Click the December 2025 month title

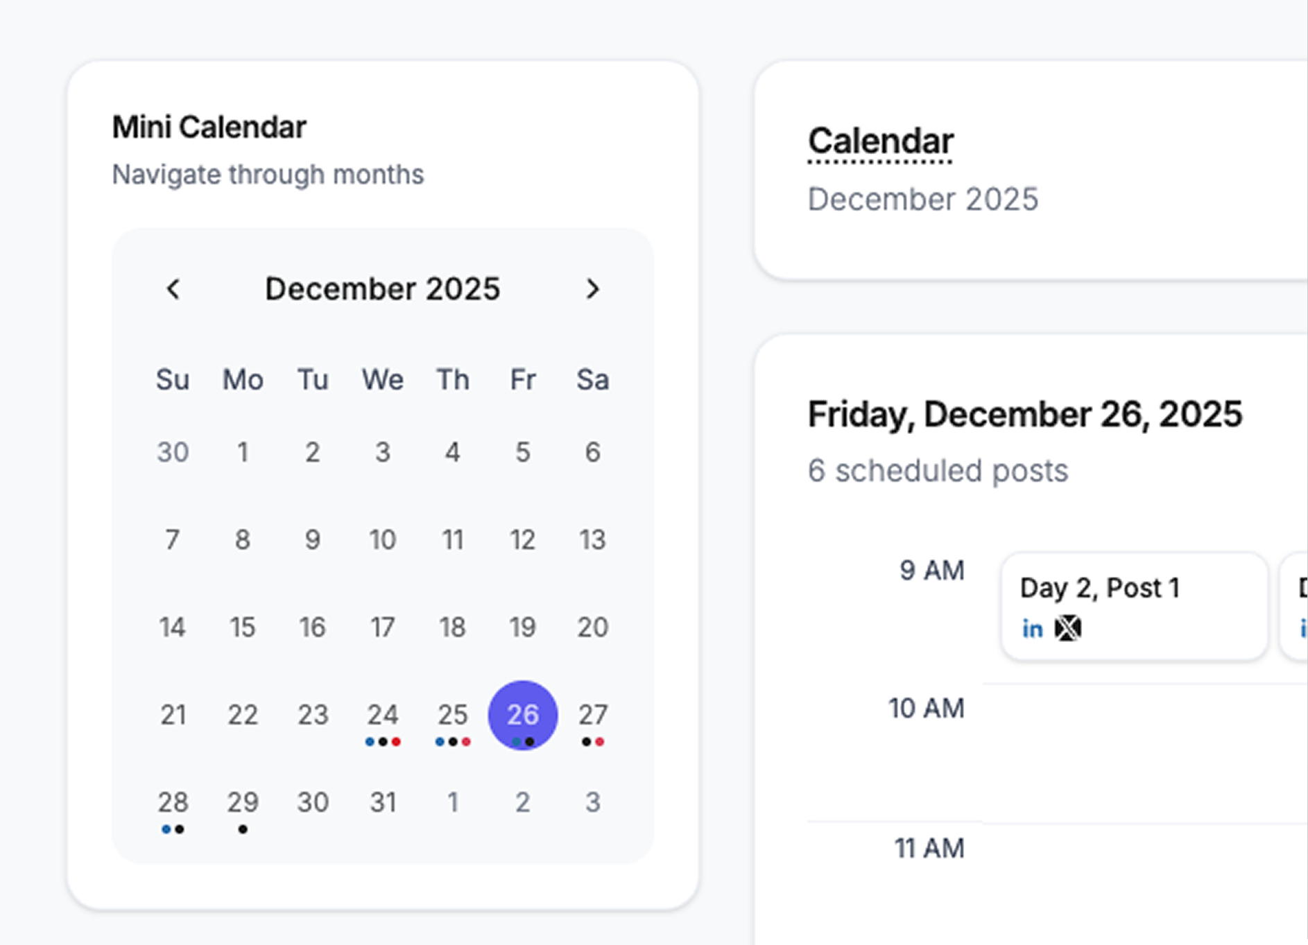click(382, 289)
